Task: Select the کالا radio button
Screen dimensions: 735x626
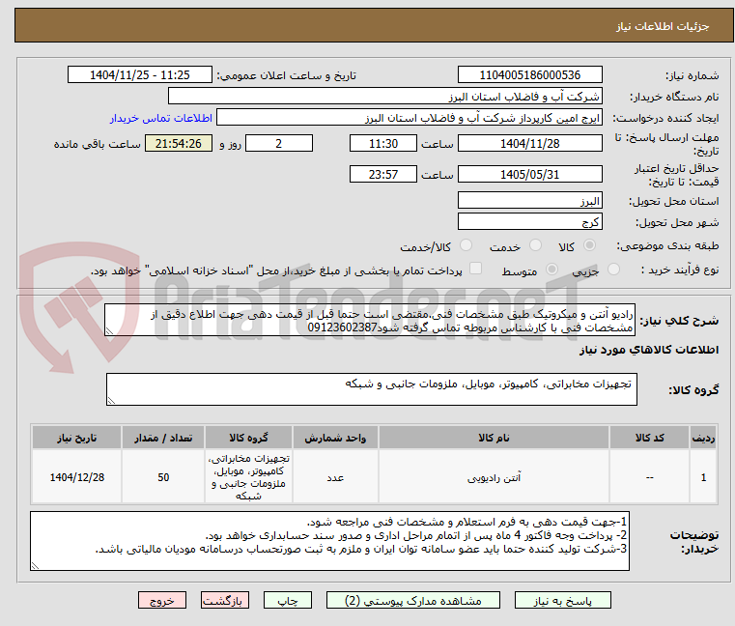Action: click(x=590, y=245)
